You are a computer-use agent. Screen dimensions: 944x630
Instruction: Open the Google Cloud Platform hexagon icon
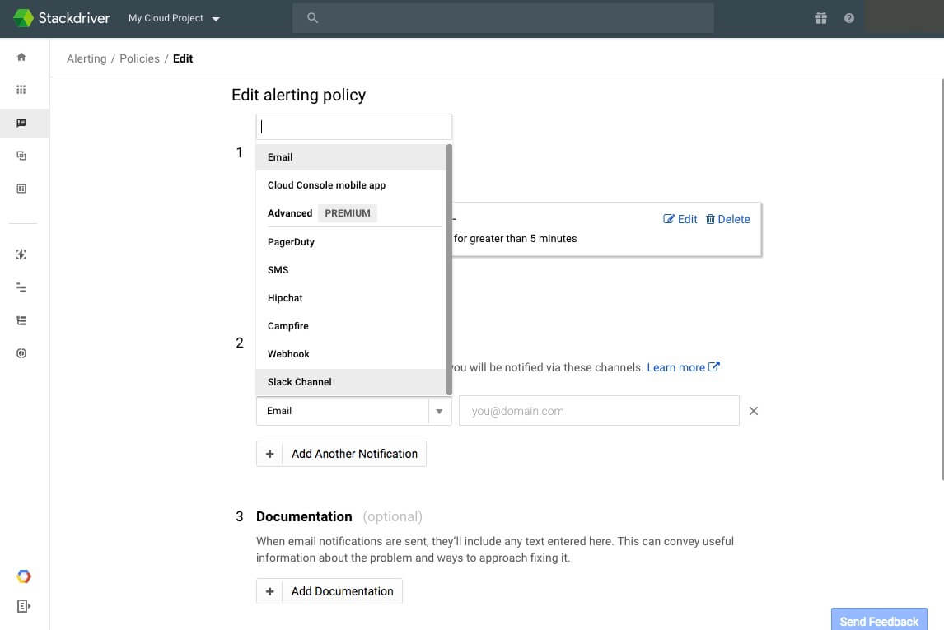24,576
